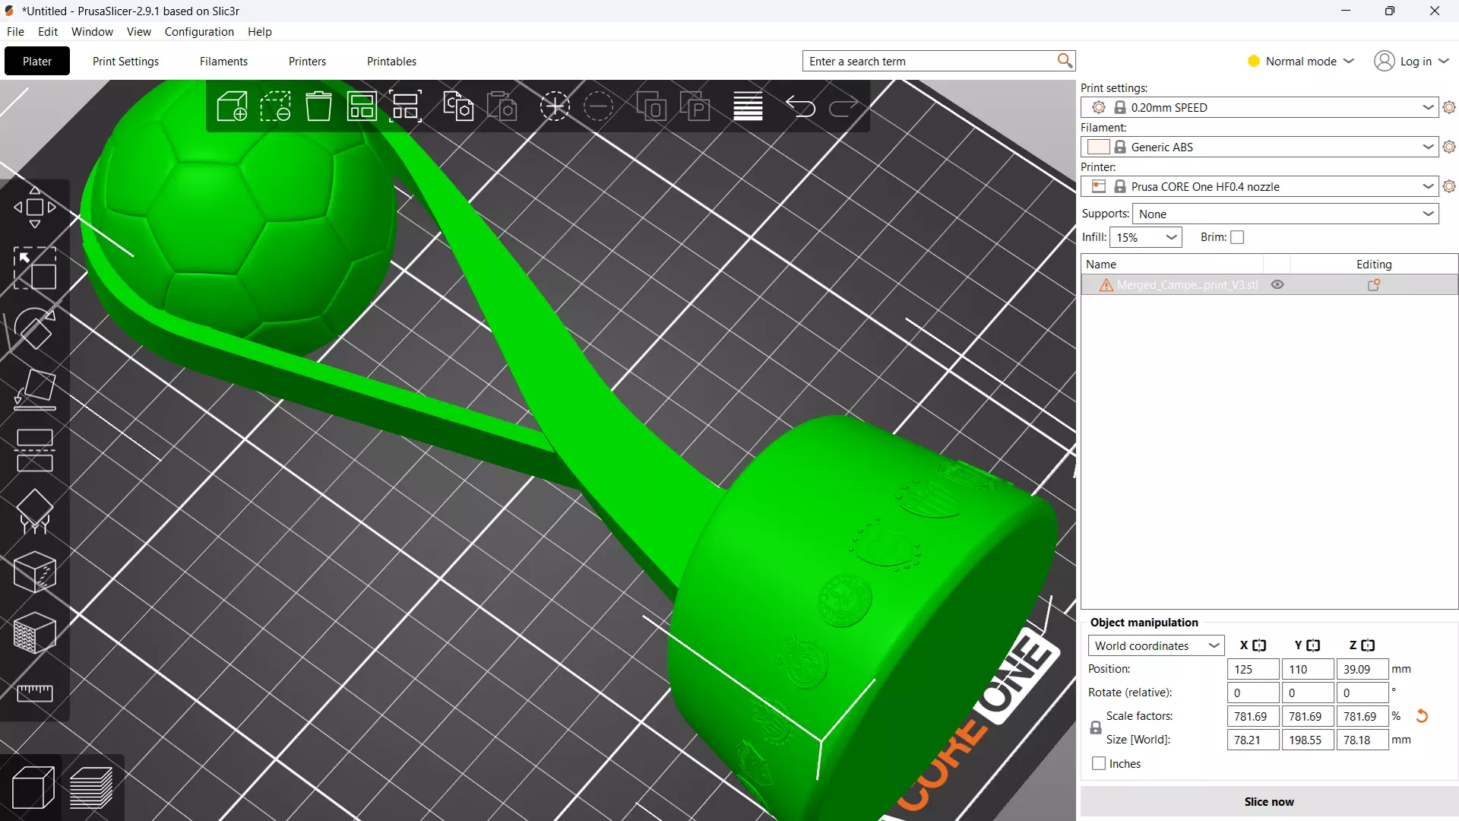
Task: Open the Print Settings tab
Action: 125,61
